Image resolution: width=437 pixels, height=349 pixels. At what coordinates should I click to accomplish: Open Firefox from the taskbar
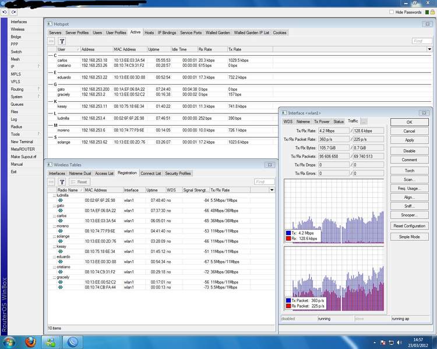30,342
